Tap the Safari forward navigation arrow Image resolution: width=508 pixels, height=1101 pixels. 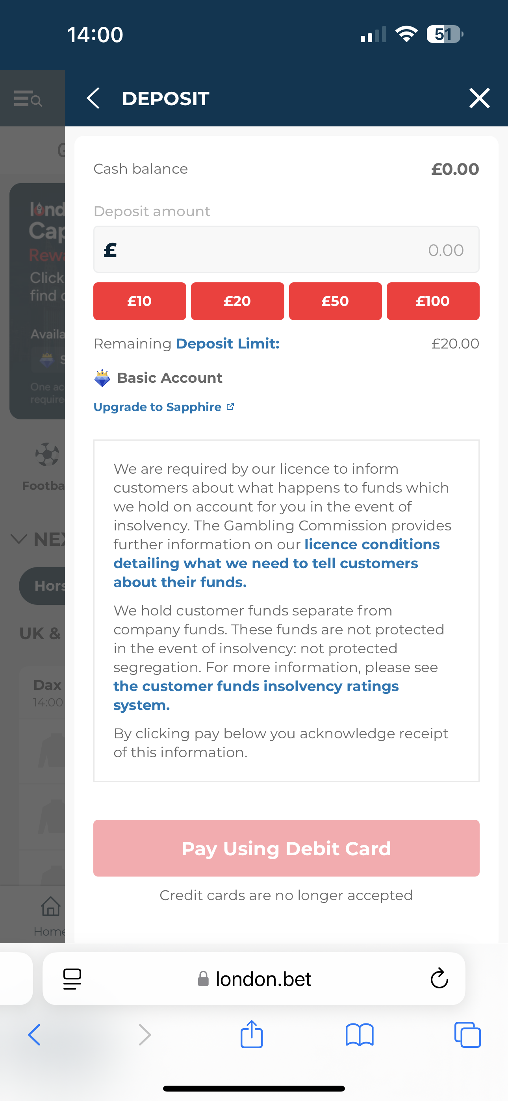(x=145, y=1034)
